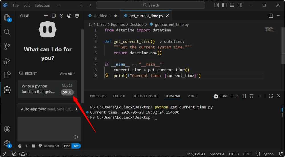Switch Cline to Act mode
This screenshot has height=157, width=285.
click(76, 146)
